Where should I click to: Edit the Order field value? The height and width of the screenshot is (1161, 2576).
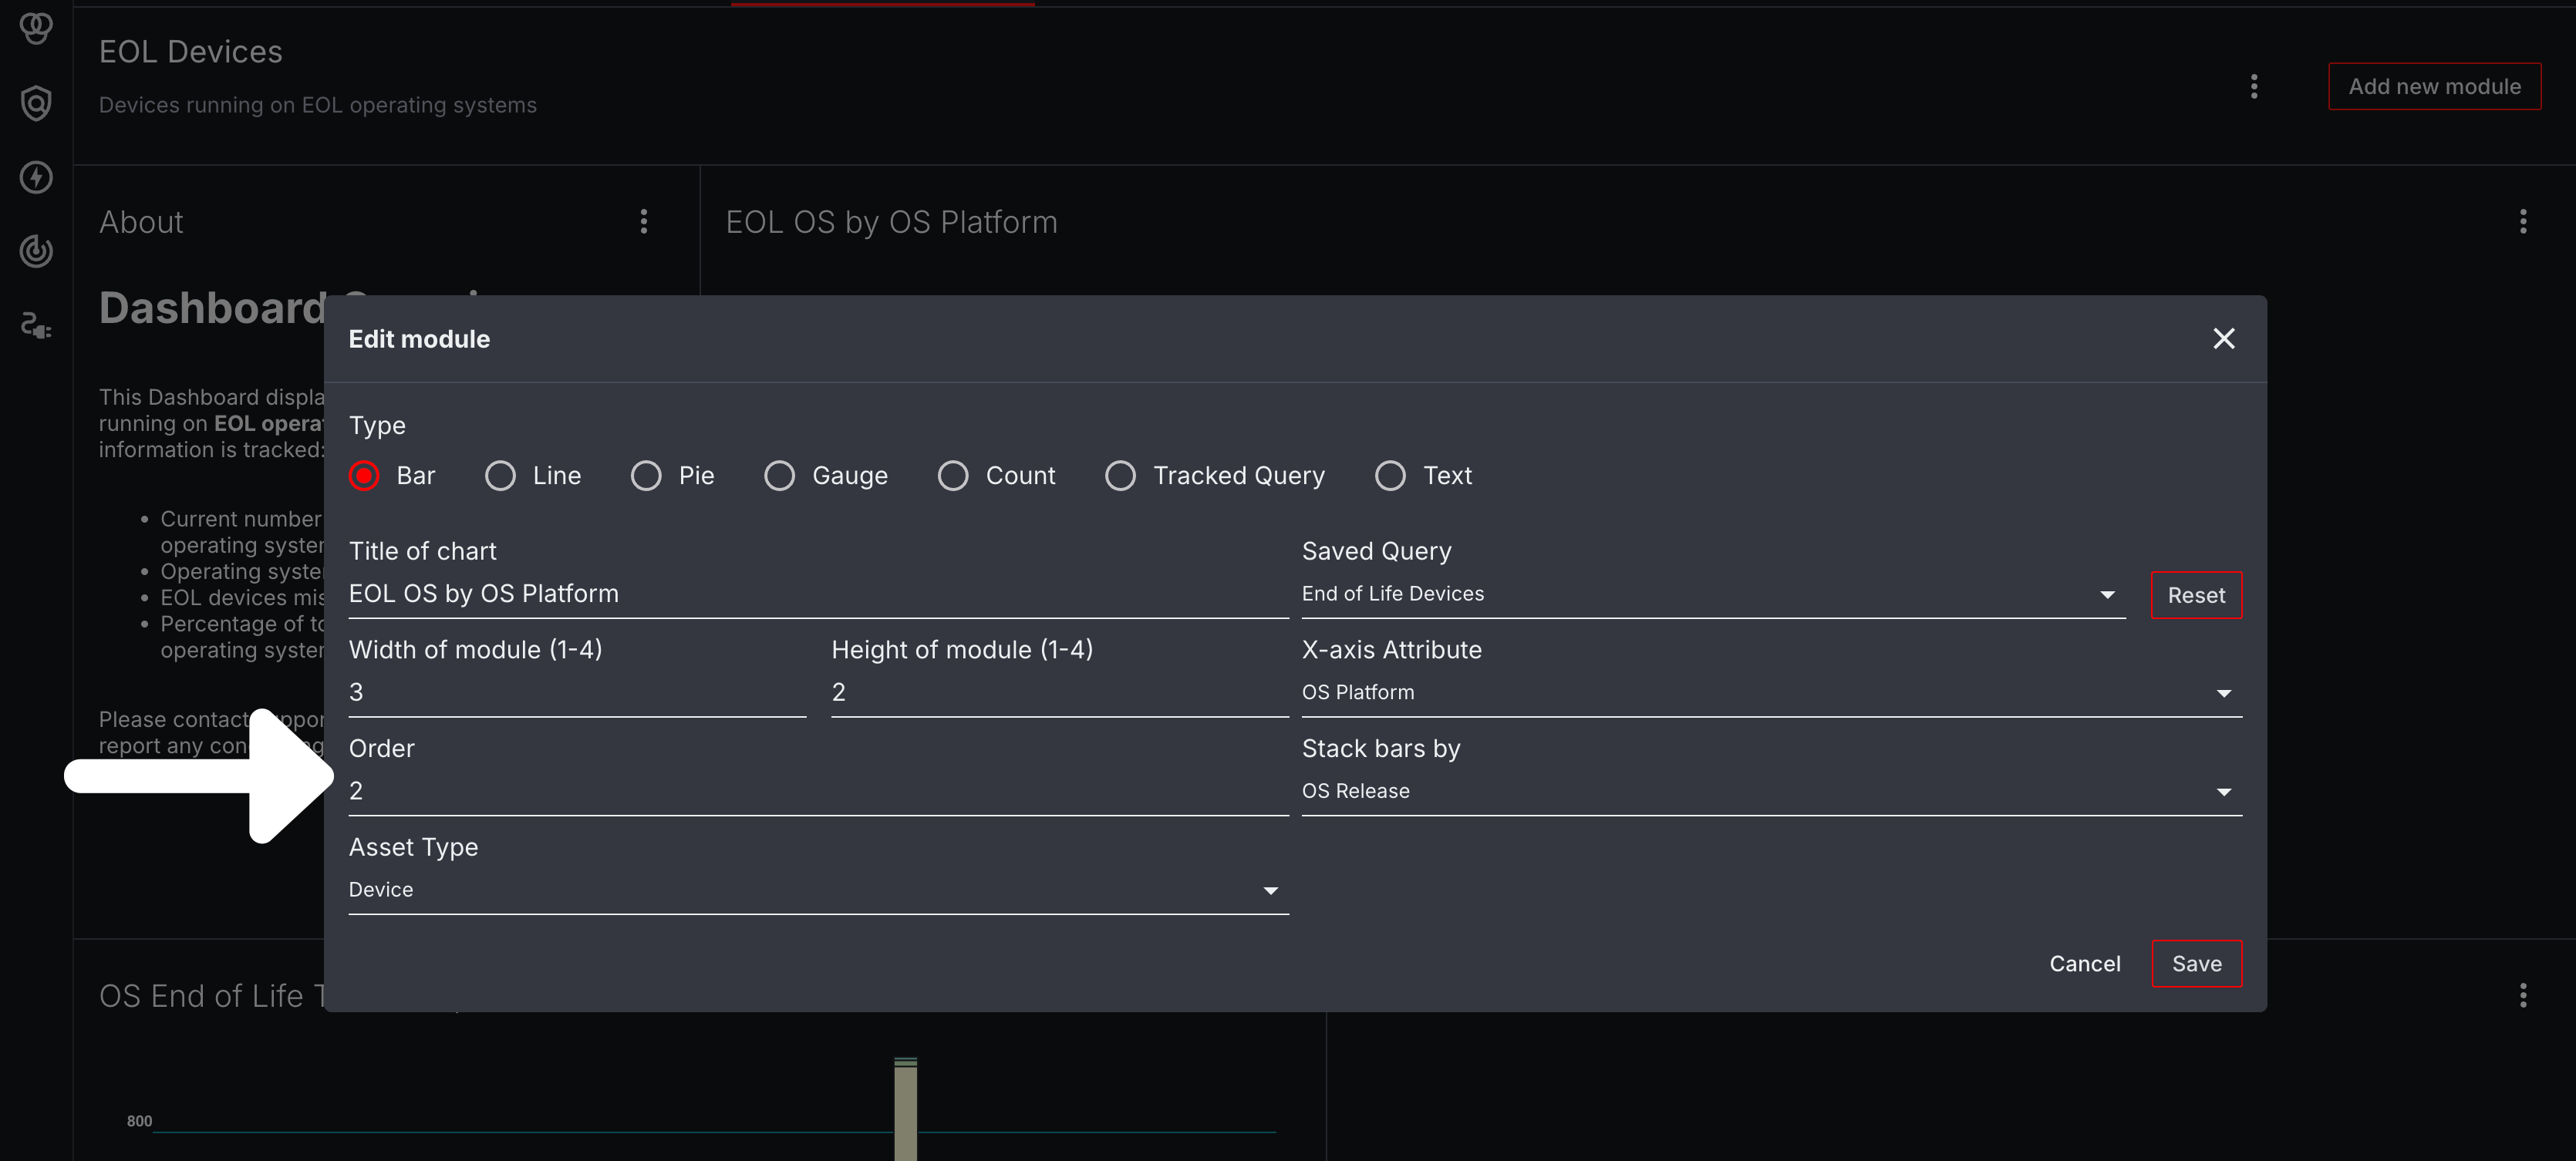(818, 791)
